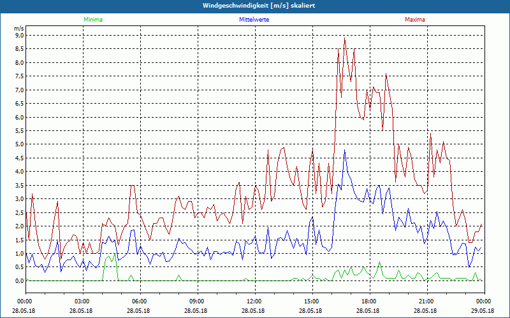The width and height of the screenshot is (510, 318).
Task: Click the green Minima bump near 04:30
Action: [110, 268]
